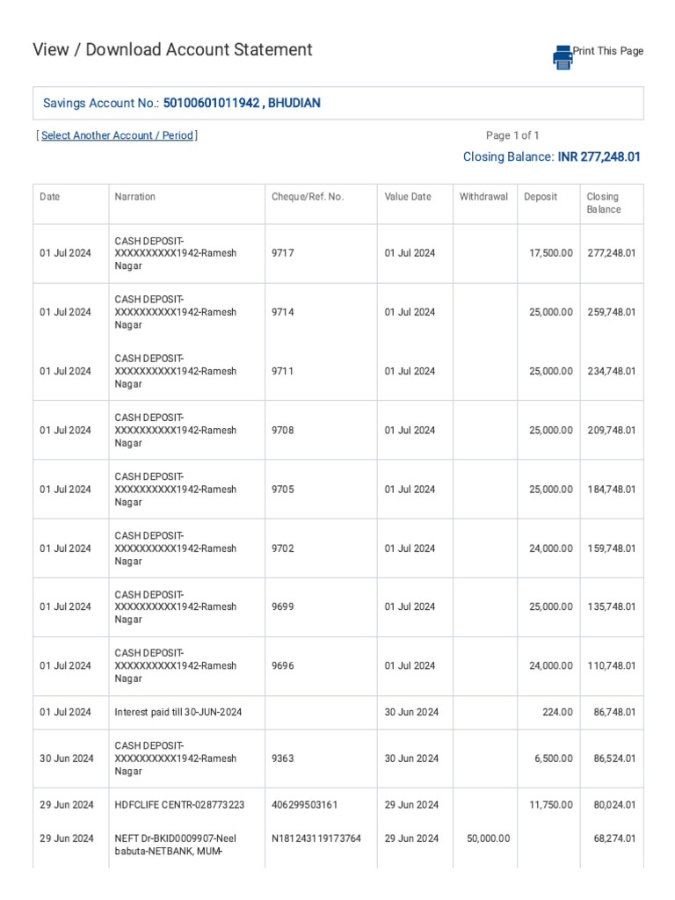The width and height of the screenshot is (675, 900).
Task: Click the Print This Page label
Action: point(608,51)
